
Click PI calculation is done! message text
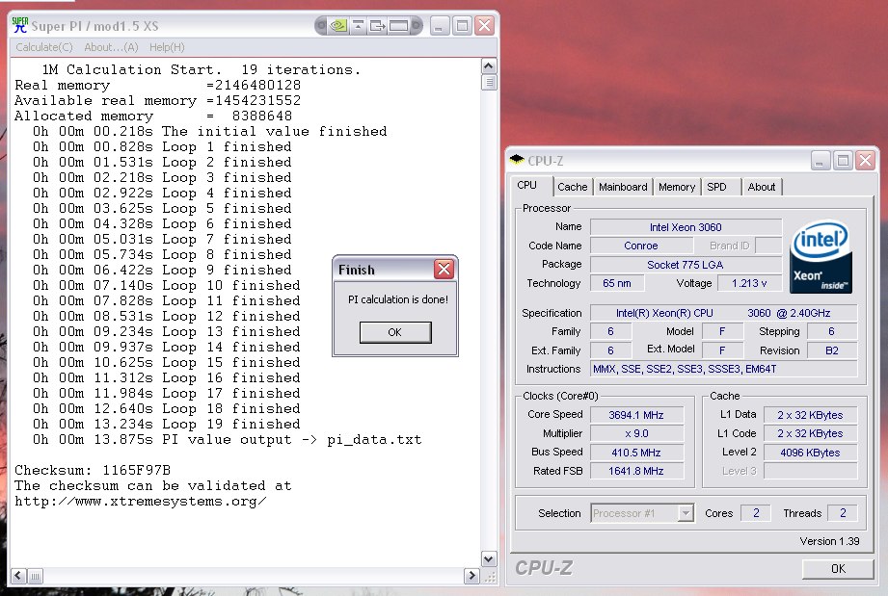click(x=398, y=299)
